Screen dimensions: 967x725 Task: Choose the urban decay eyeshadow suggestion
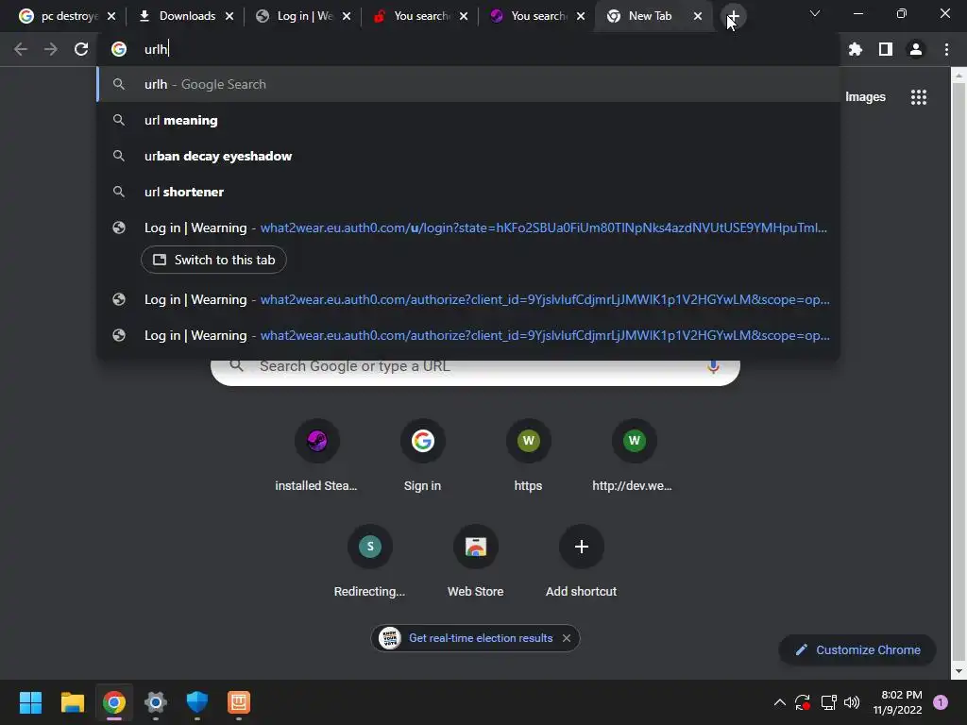pos(468,156)
